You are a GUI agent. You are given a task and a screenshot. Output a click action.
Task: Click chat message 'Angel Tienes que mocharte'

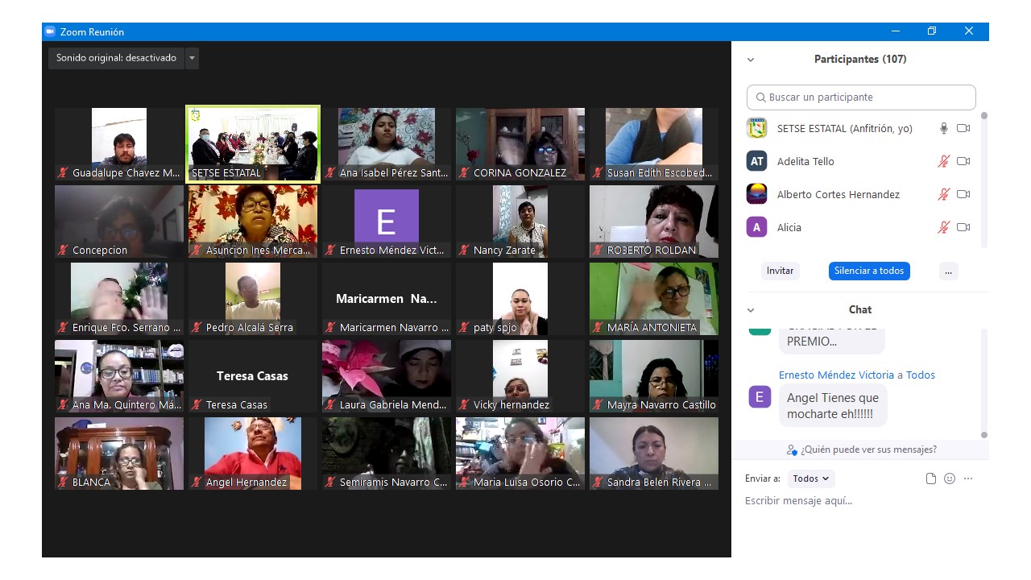(x=833, y=405)
